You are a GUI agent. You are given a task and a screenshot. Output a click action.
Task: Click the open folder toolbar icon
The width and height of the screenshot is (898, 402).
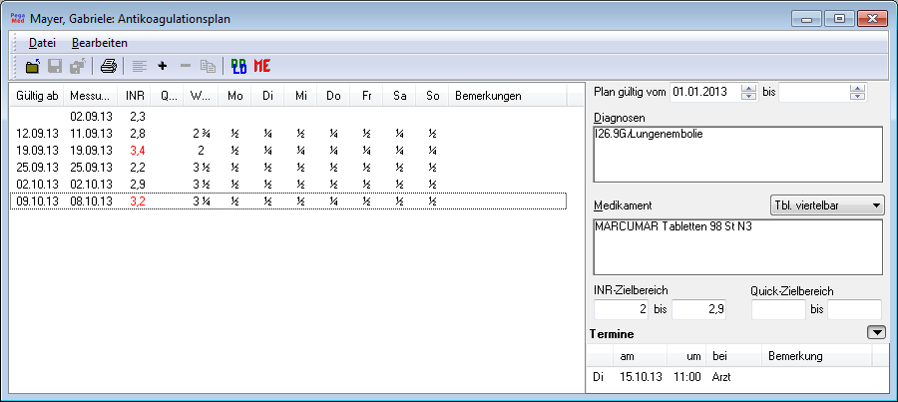point(33,67)
